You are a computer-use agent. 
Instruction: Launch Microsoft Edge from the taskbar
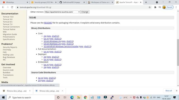pyautogui.click(x=72, y=97)
